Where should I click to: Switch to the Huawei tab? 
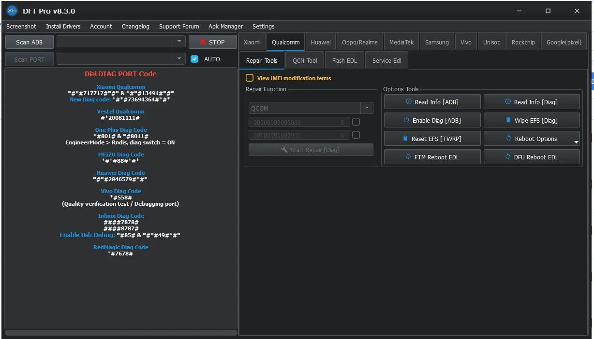(321, 42)
